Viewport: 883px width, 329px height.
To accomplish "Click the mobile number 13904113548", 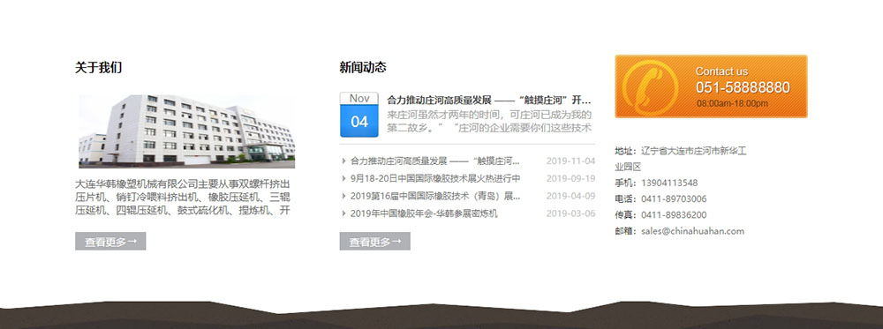I will coord(669,183).
